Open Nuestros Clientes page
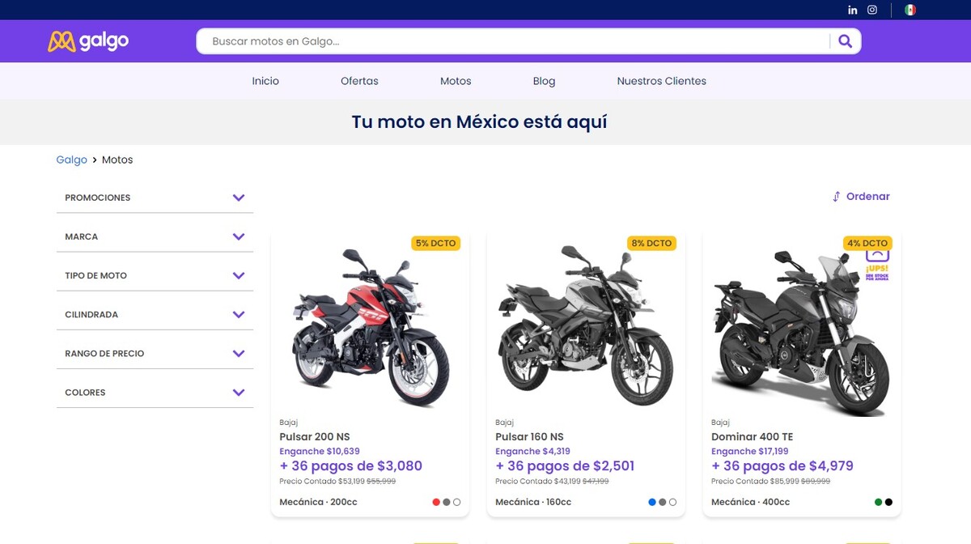The height and width of the screenshot is (544, 971). [x=661, y=81]
